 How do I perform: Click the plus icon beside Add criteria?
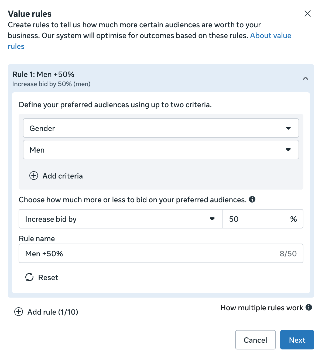[34, 176]
